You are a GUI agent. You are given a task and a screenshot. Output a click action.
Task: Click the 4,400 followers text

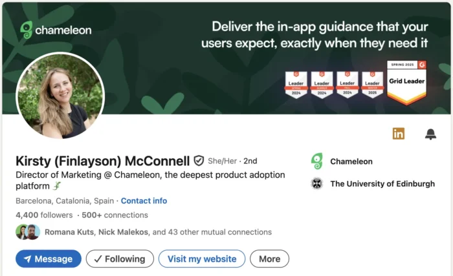coord(44,215)
